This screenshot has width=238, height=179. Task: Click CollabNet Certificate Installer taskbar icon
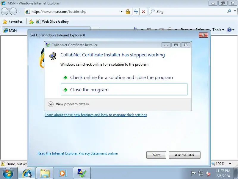tap(82, 173)
